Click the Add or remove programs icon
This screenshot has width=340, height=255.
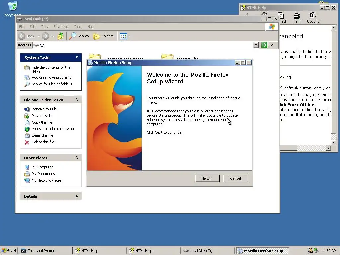[27, 78]
